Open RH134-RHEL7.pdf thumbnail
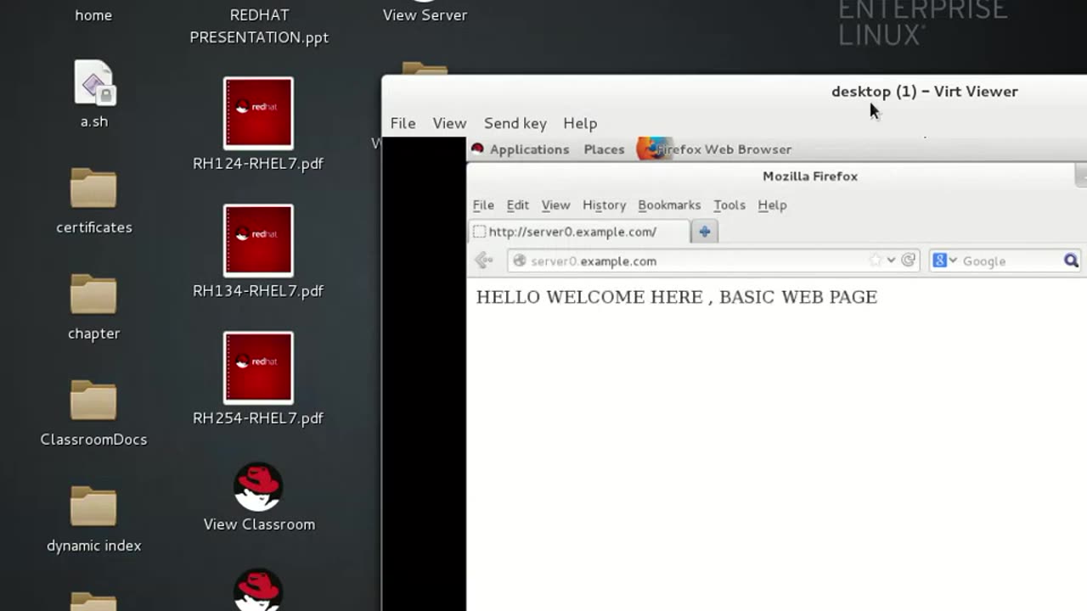1087x611 pixels. 258,240
